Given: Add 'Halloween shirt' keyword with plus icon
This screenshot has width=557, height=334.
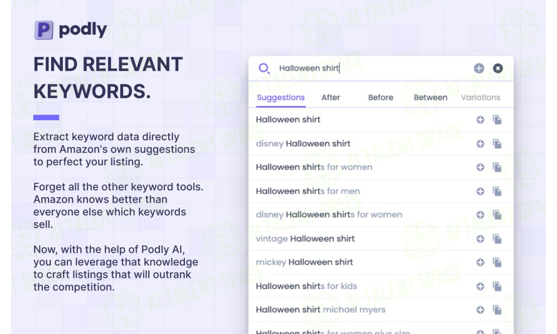Looking at the screenshot, I should click(x=480, y=120).
